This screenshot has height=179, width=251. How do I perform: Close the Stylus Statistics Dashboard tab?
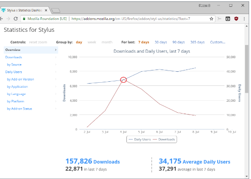[x=46, y=10]
